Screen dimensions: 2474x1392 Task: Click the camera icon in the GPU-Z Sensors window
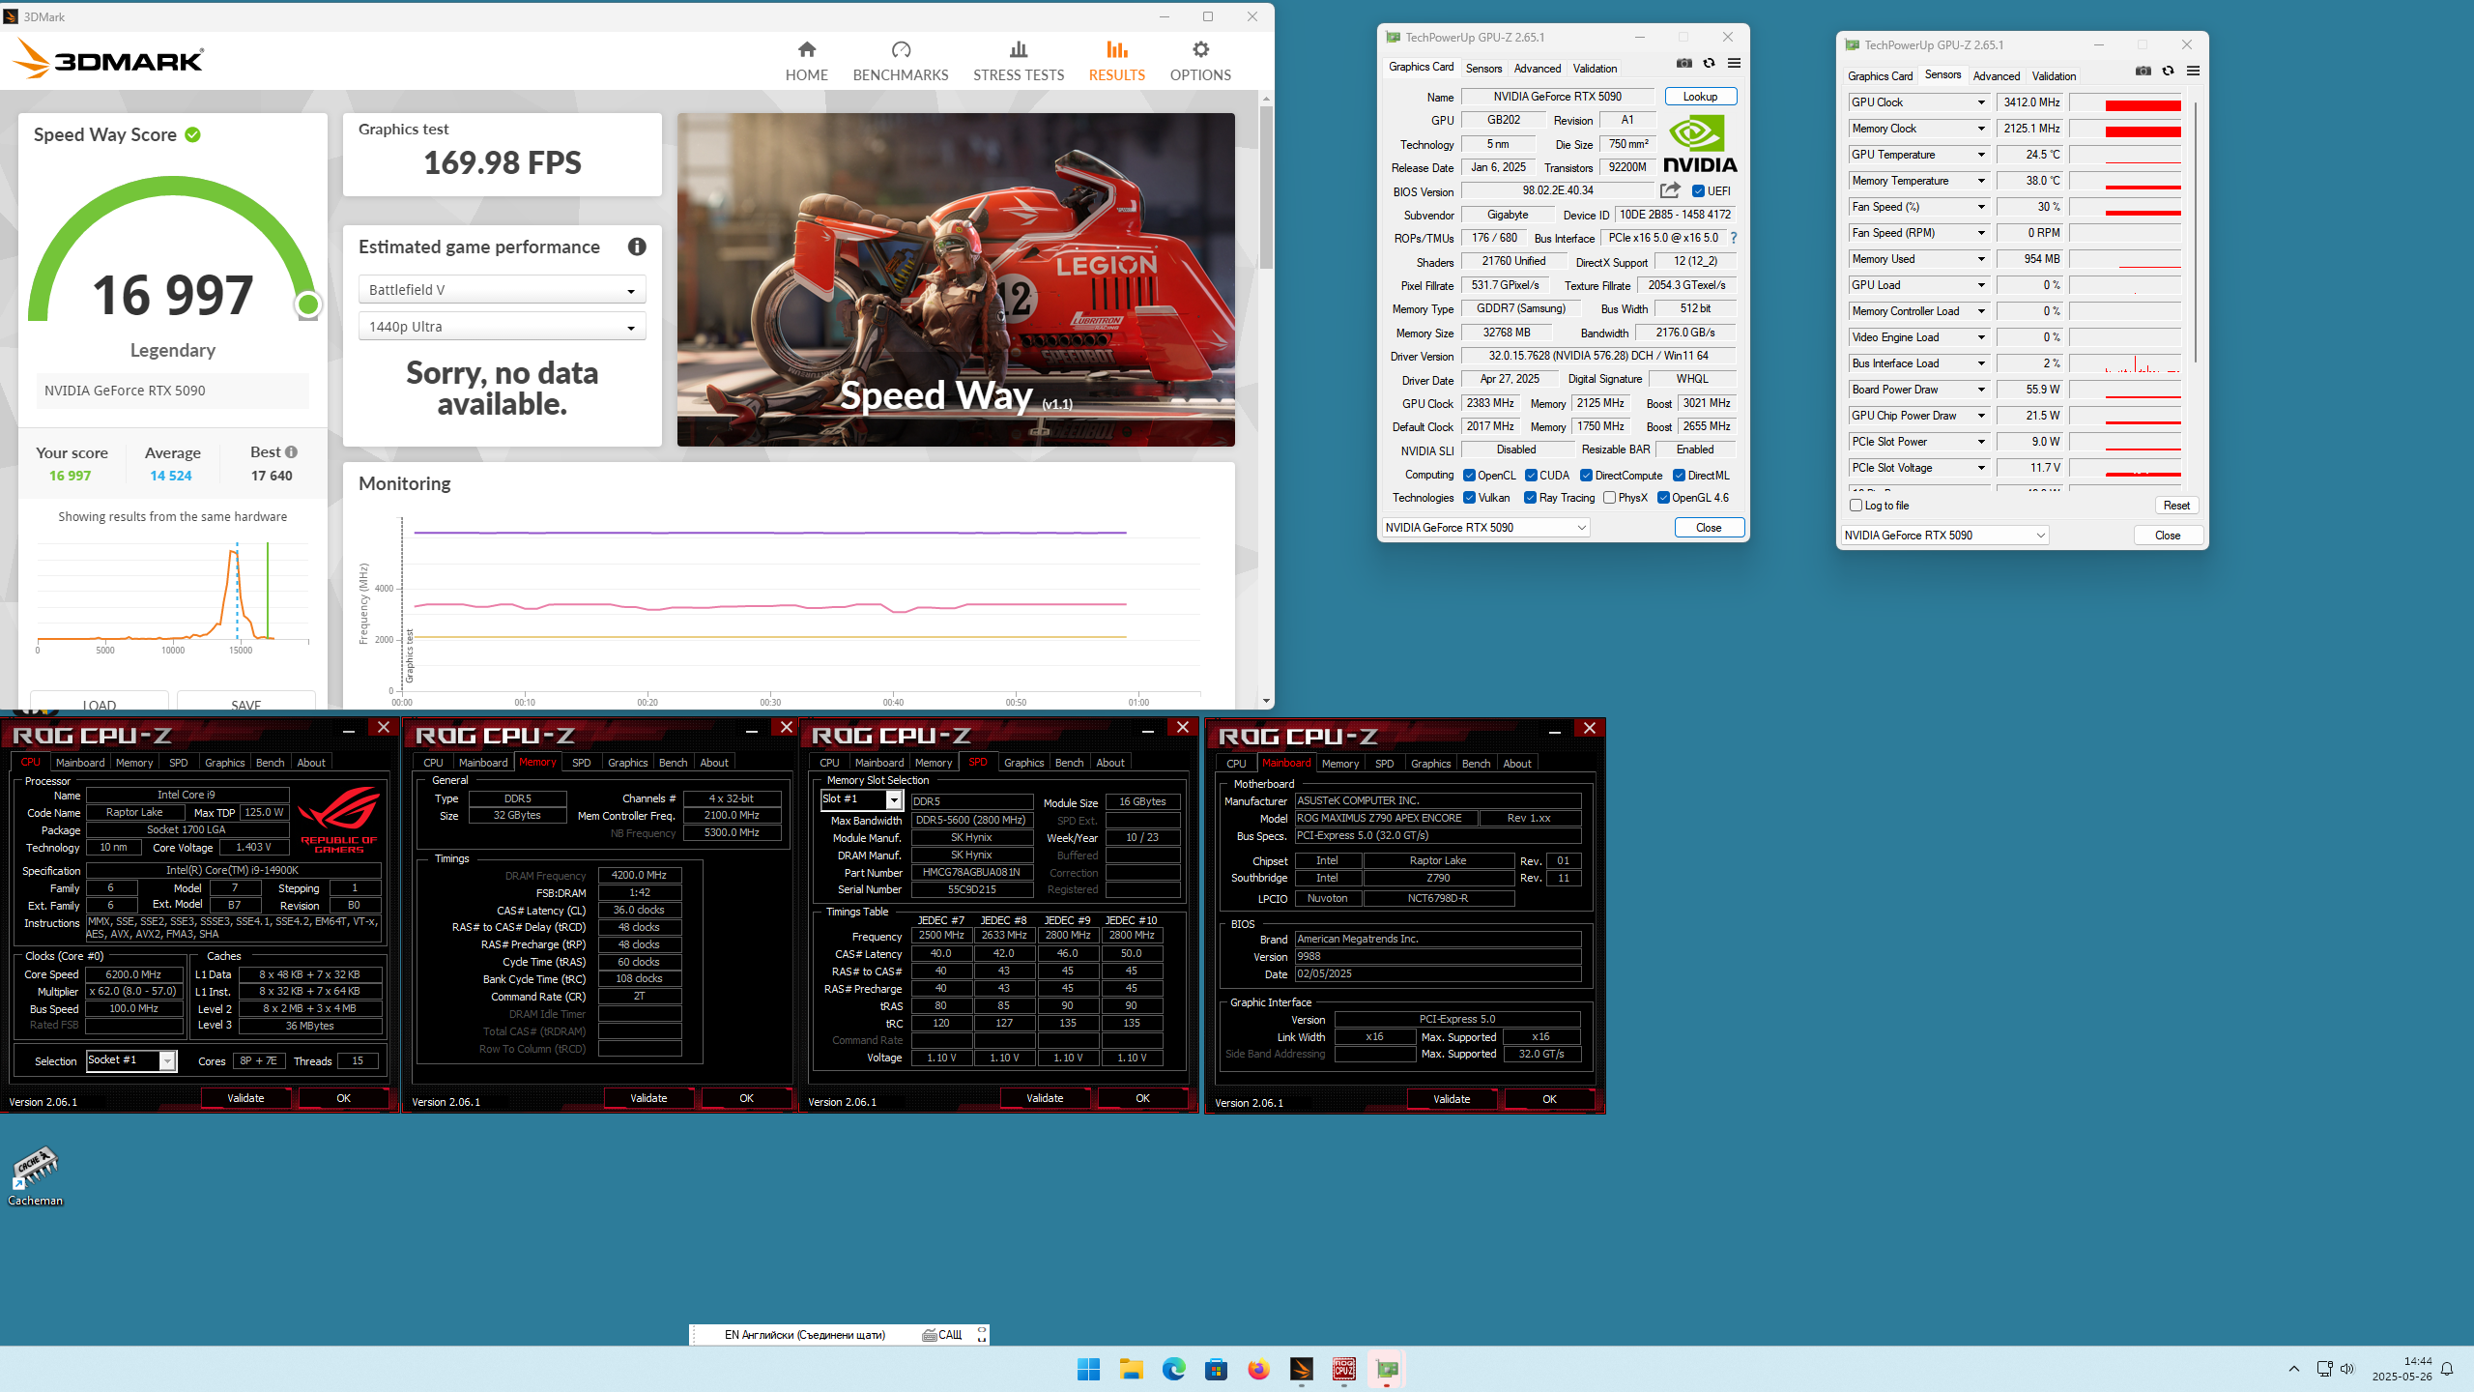click(2143, 71)
